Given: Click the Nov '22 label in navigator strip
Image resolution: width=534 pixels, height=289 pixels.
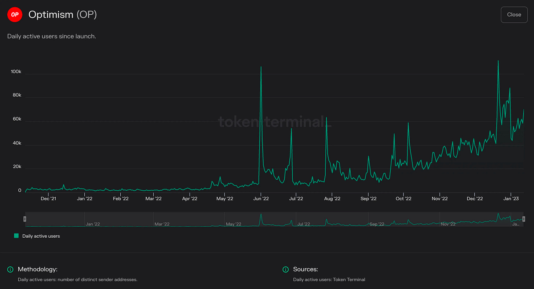Looking at the screenshot, I should pyautogui.click(x=448, y=224).
